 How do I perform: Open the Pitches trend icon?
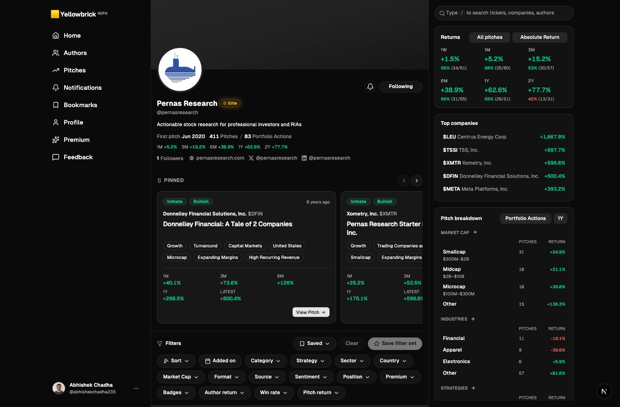[x=56, y=70]
